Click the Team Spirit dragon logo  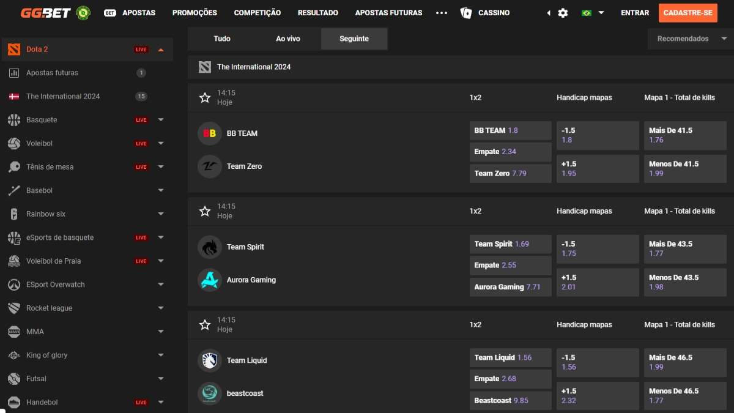(x=210, y=247)
